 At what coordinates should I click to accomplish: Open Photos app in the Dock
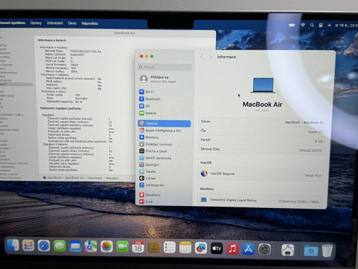[107, 247]
